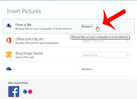Click search magnifier in Bing field
Viewport: 137px width, 99px height.
pyautogui.click(x=128, y=55)
